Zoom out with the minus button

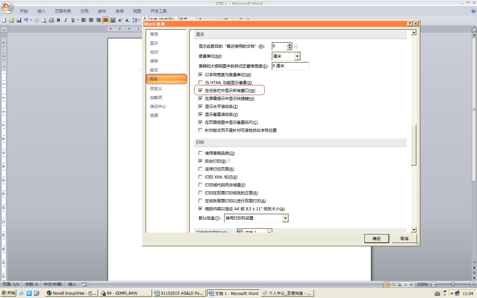pos(434,284)
